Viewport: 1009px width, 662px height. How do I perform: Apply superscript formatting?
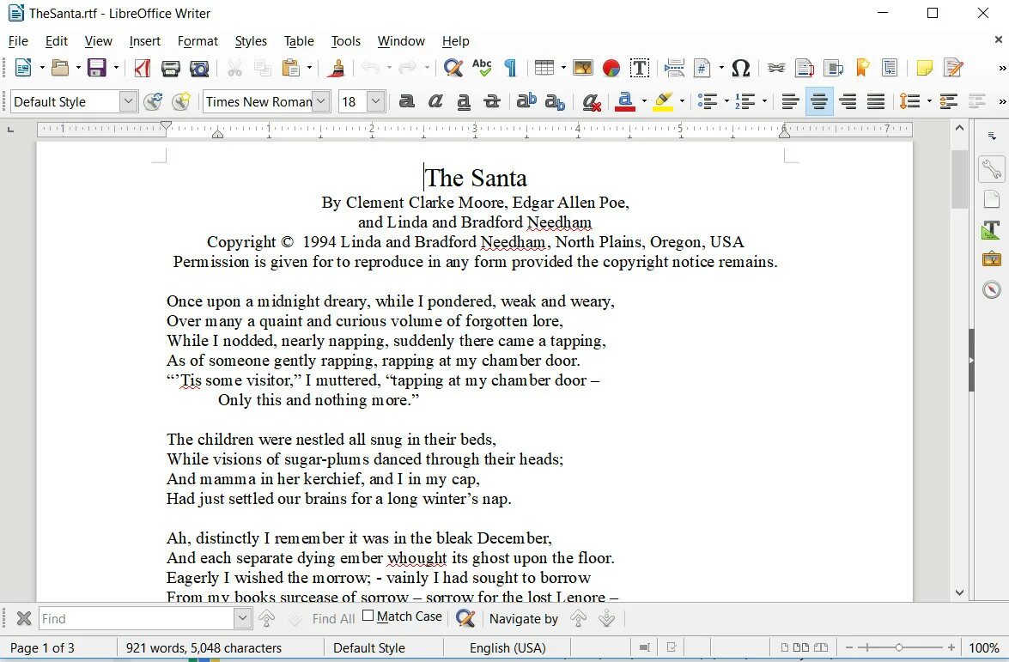(526, 101)
